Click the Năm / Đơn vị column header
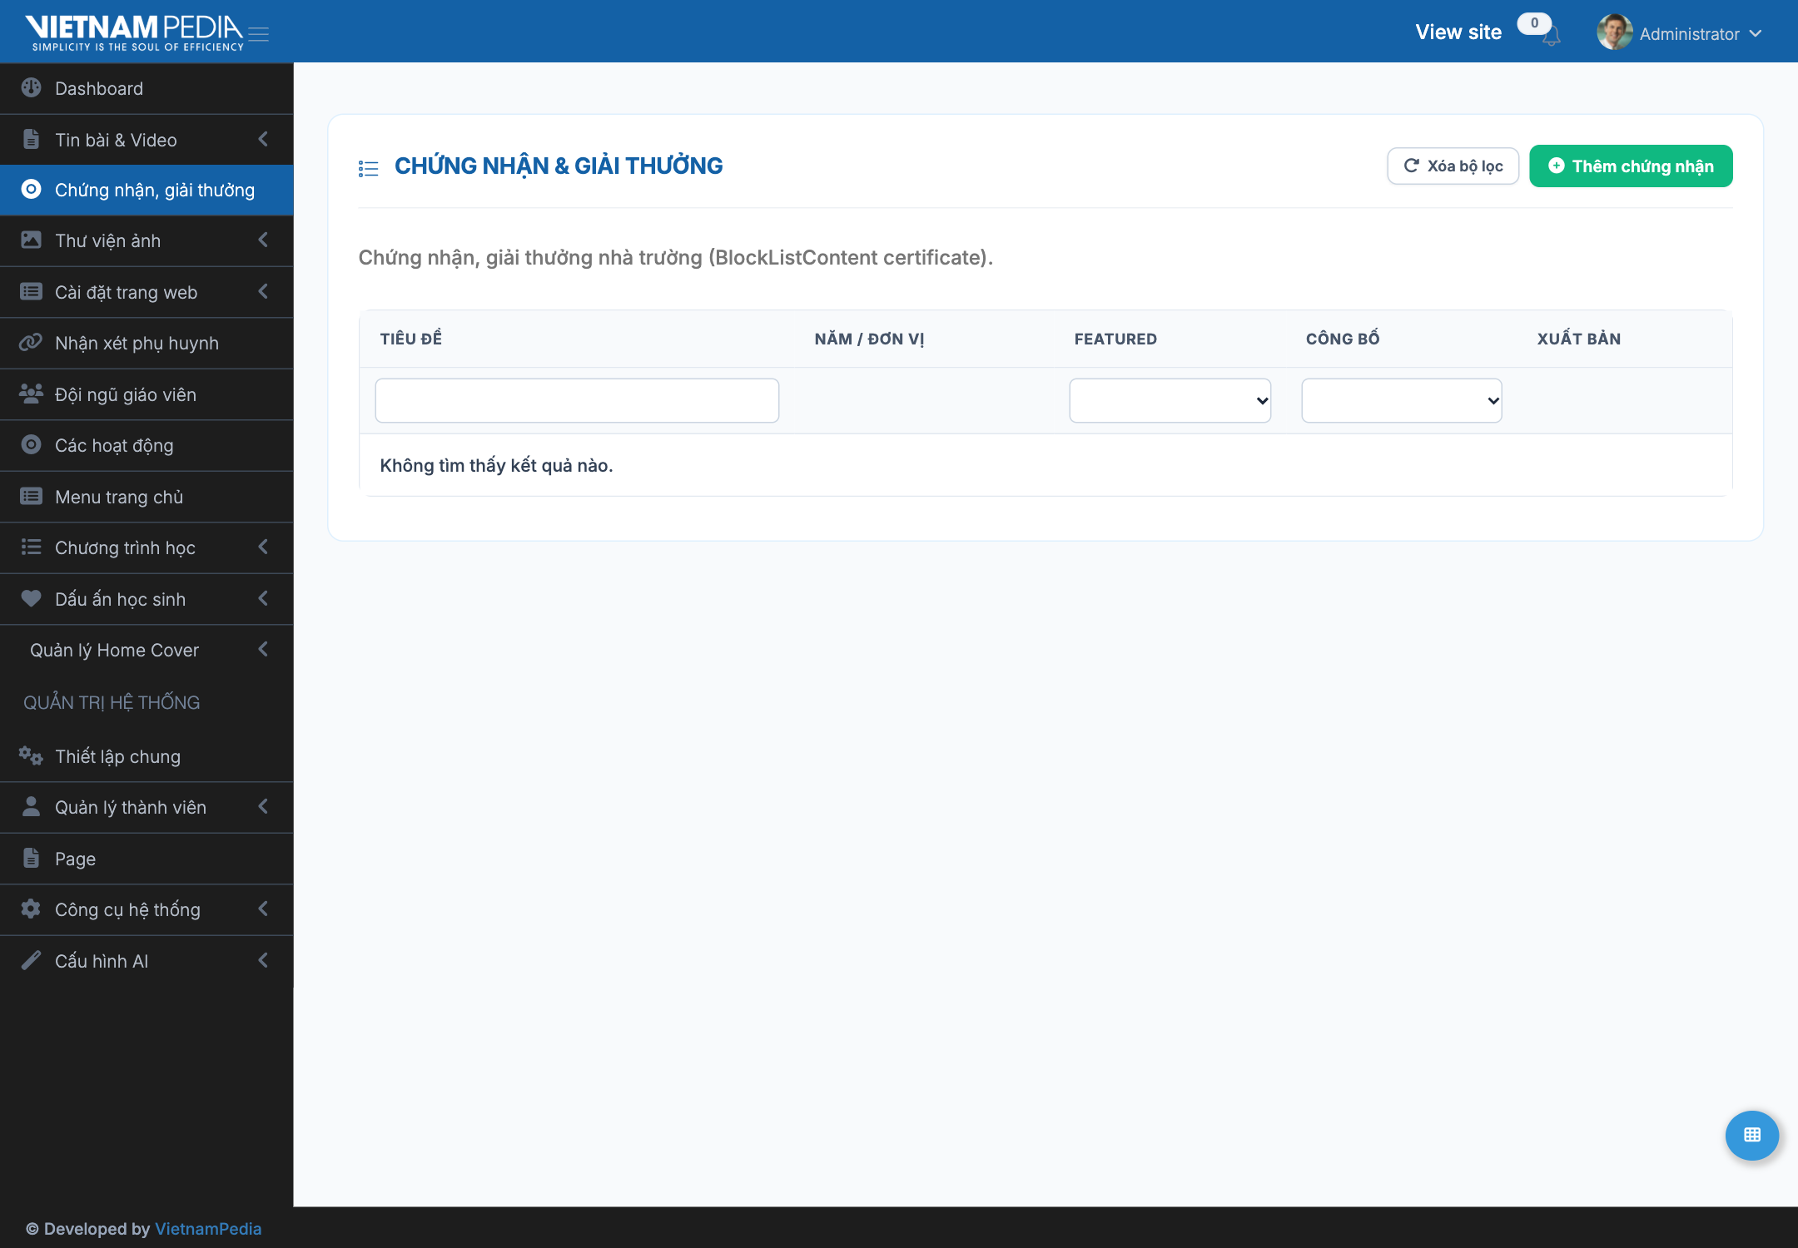This screenshot has height=1248, width=1798. pyautogui.click(x=869, y=339)
